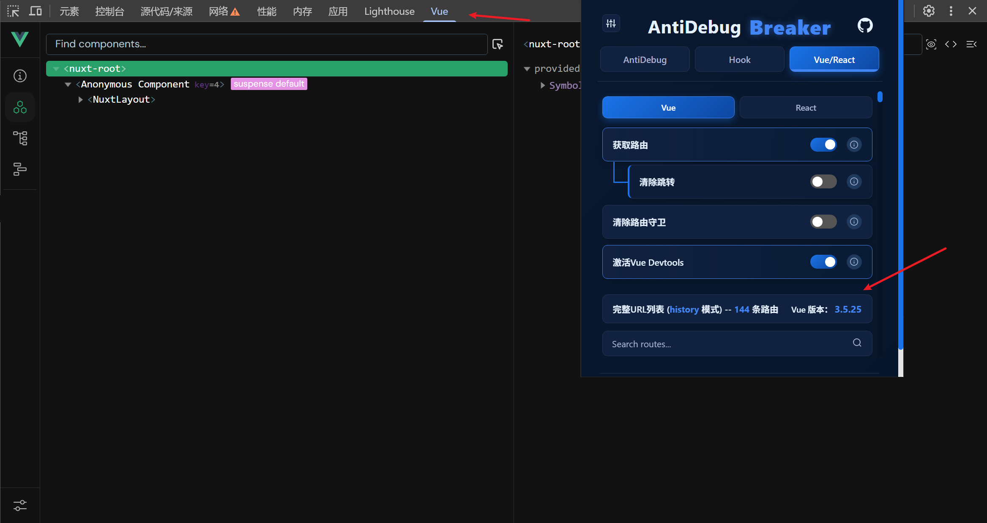Open the 应用 tab

[338, 11]
